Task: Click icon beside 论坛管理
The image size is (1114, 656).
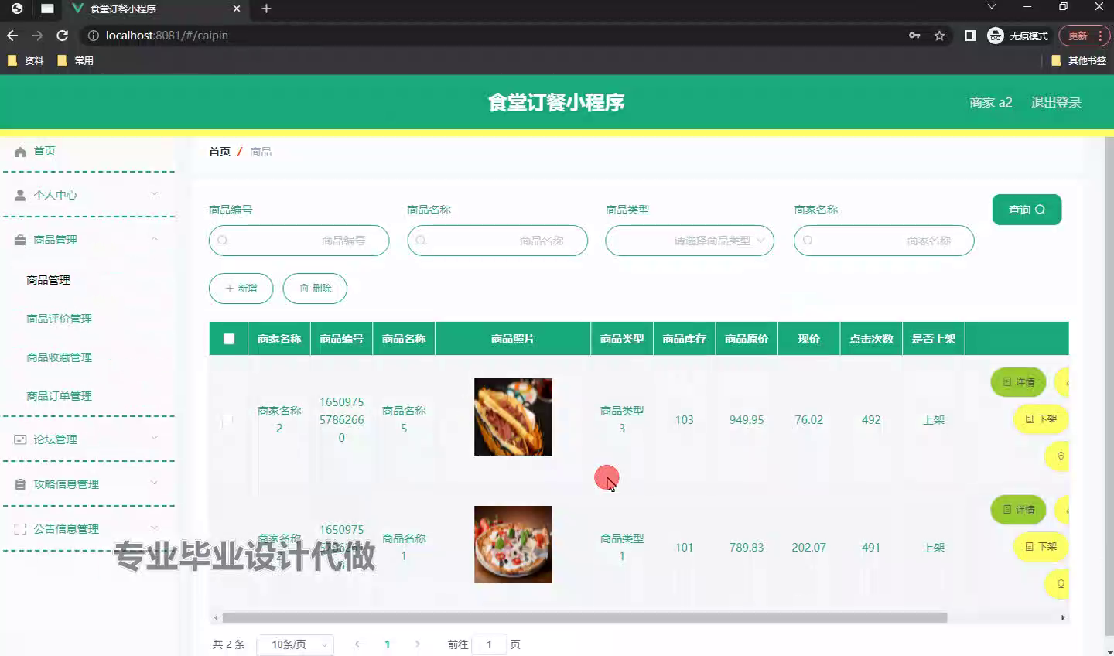Action: tap(20, 439)
